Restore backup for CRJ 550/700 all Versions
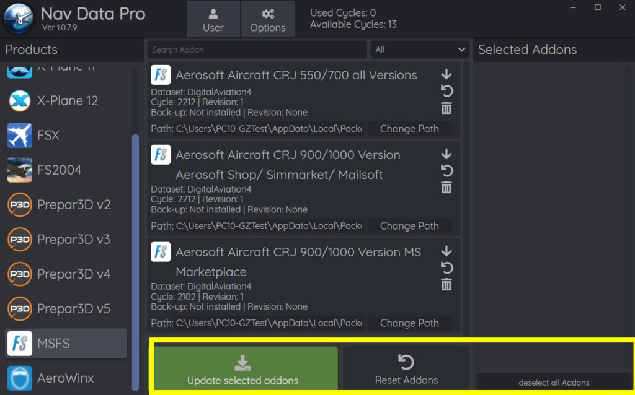This screenshot has height=395, width=635. (x=446, y=91)
